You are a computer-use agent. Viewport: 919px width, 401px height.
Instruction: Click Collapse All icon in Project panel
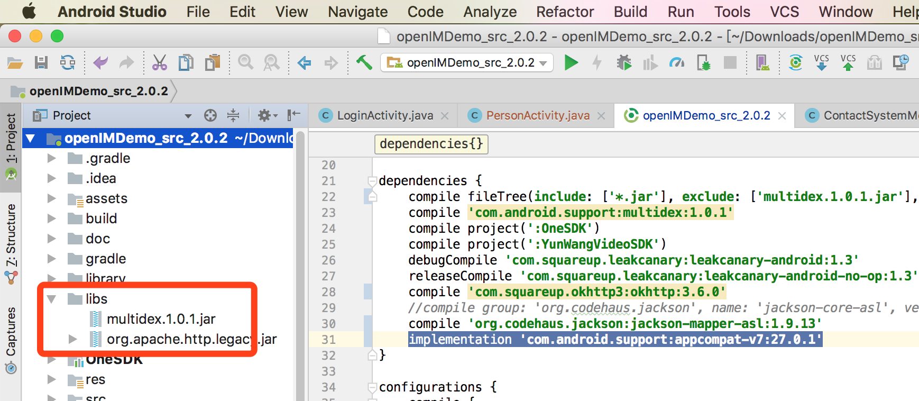coord(233,115)
